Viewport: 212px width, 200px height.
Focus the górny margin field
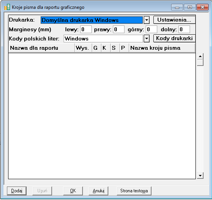tap(151, 29)
